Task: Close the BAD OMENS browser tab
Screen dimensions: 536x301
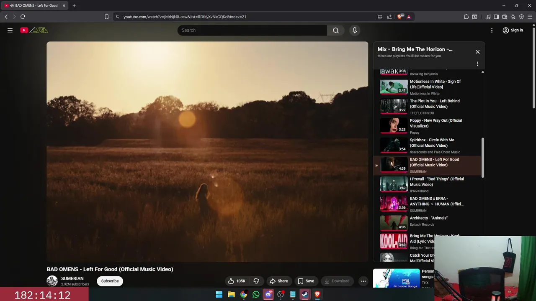Action: 64,5
